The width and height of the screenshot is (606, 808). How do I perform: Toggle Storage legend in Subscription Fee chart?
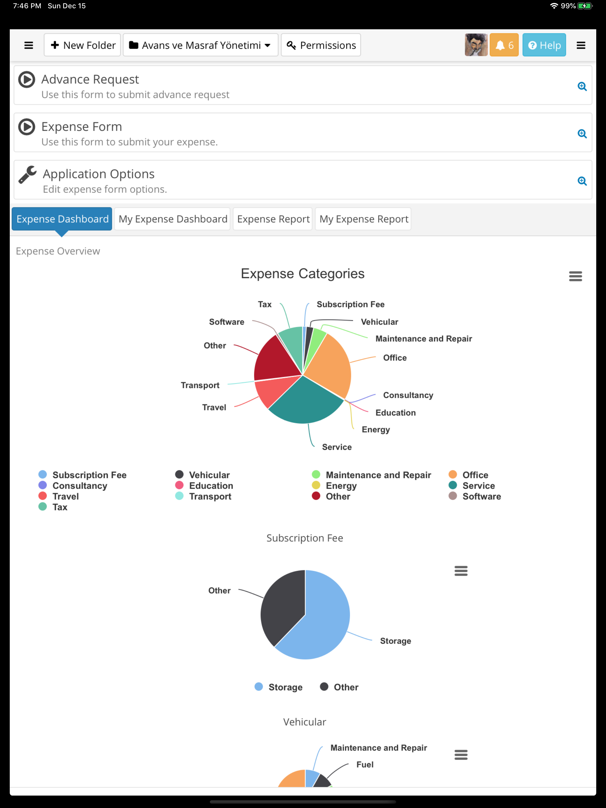(x=278, y=687)
